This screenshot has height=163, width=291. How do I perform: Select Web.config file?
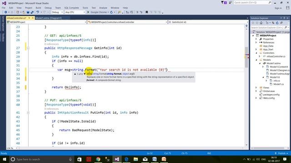click(x=269, y=98)
